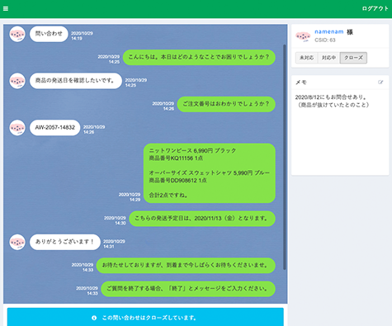
Task: Open the namenam customer profile link
Action: point(329,31)
